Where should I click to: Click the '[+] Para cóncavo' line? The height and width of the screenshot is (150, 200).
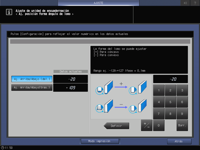pos(106,52)
